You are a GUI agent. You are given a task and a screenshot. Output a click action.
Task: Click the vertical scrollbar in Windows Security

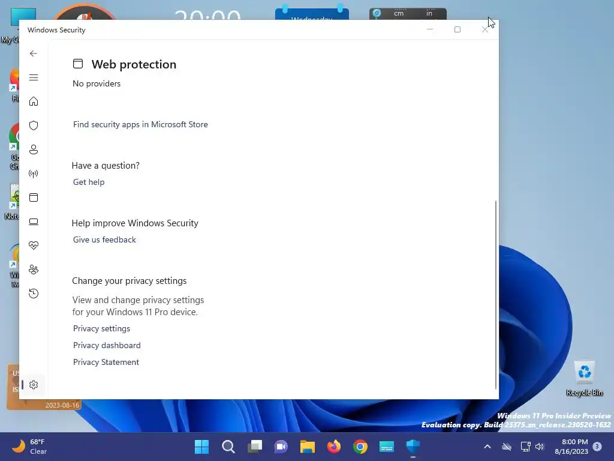496,294
